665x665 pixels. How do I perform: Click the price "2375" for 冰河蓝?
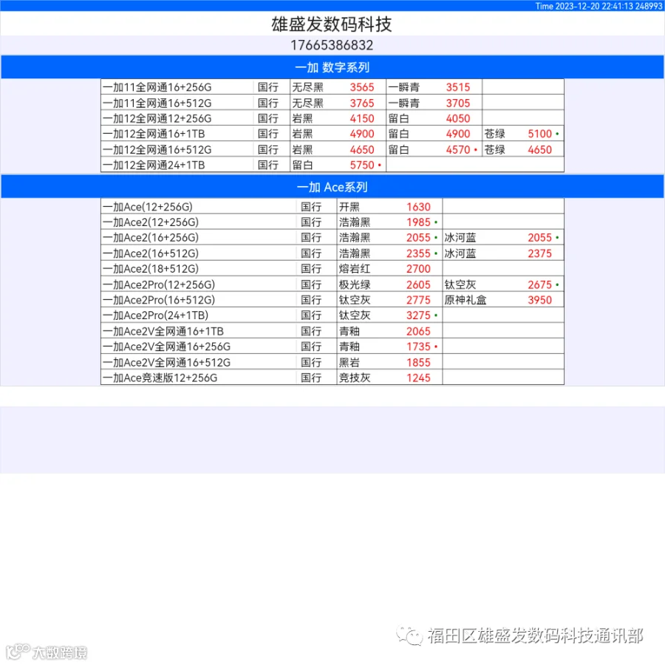click(540, 253)
